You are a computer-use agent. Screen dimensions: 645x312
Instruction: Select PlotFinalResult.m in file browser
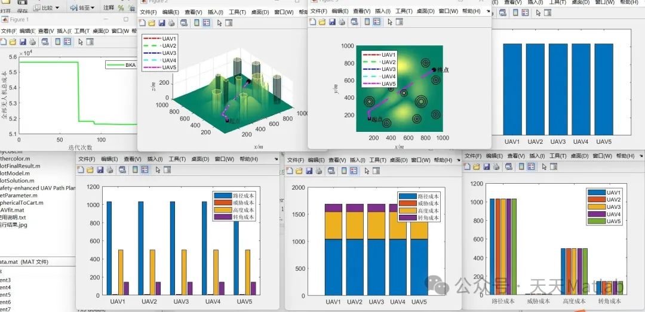20,166
